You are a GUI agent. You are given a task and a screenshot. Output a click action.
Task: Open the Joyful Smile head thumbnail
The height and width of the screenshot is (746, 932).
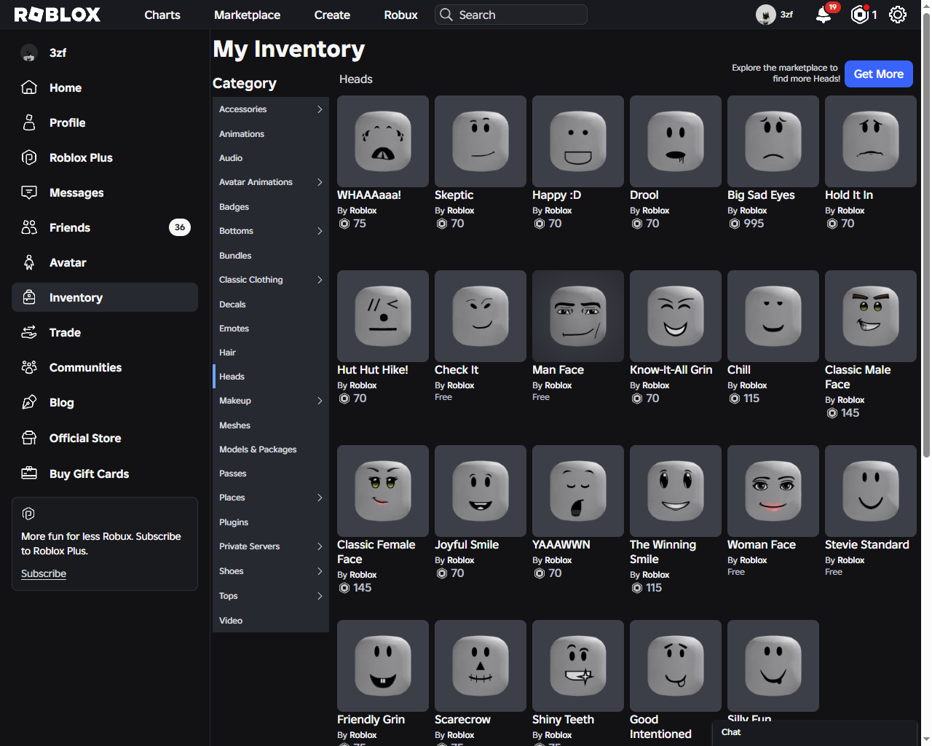tap(481, 491)
